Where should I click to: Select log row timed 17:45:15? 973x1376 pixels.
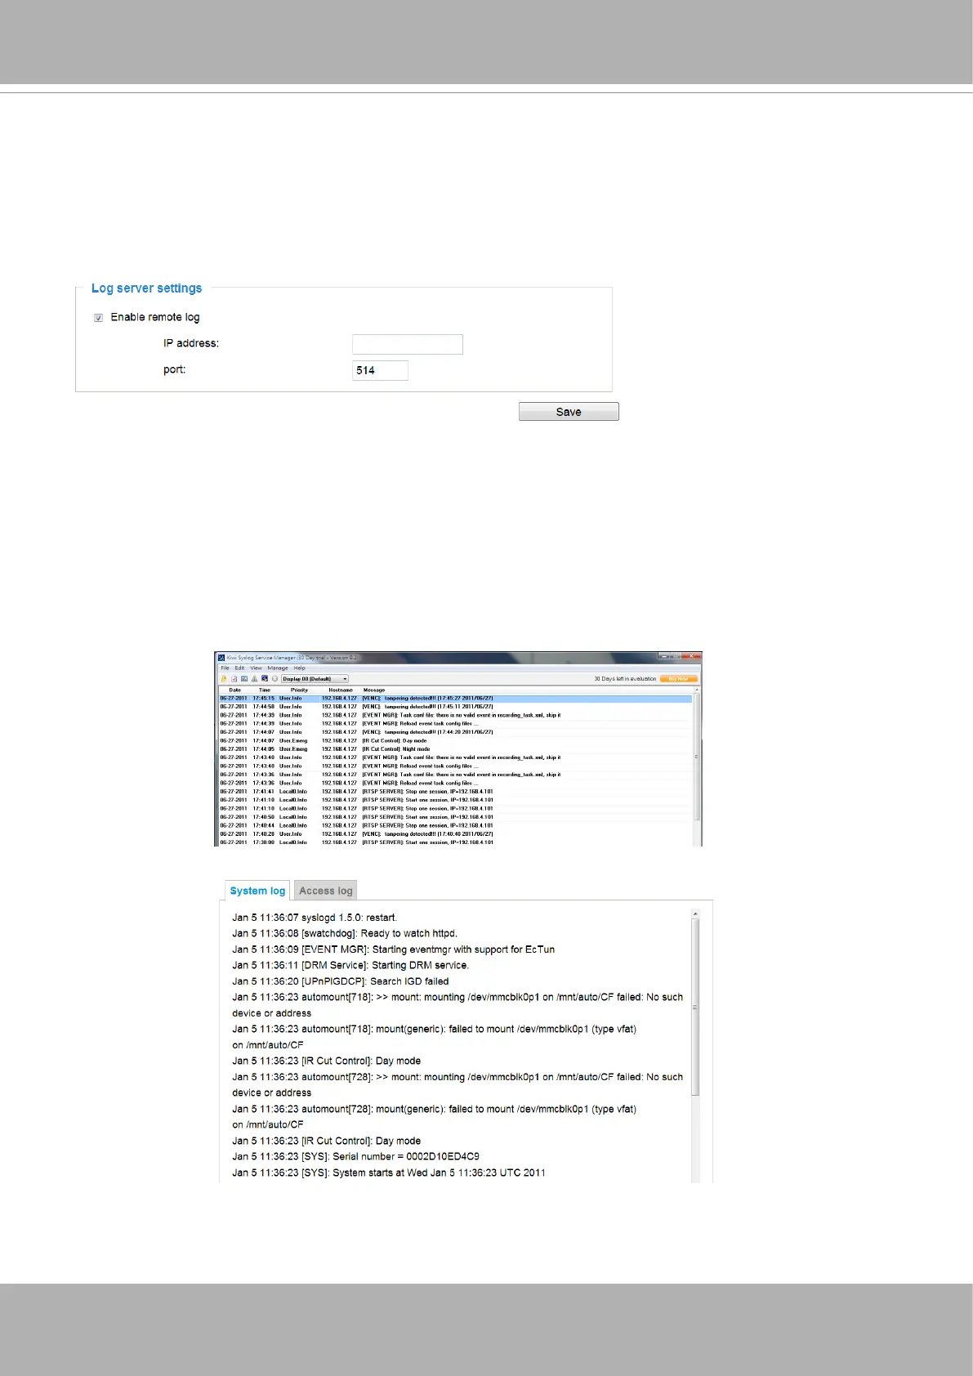point(456,699)
